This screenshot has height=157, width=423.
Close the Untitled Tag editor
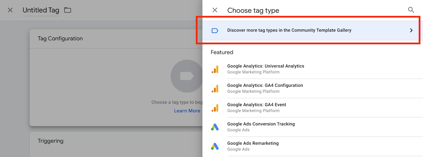tap(10, 10)
